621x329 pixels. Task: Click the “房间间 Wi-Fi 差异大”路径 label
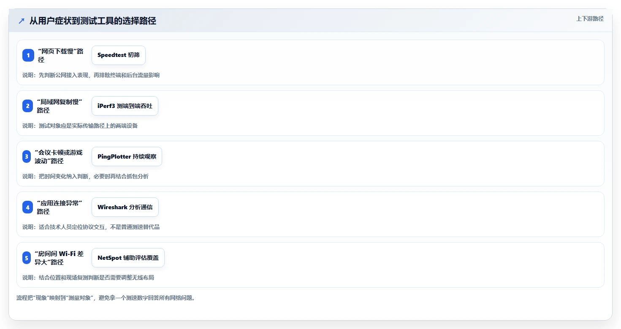click(x=59, y=258)
